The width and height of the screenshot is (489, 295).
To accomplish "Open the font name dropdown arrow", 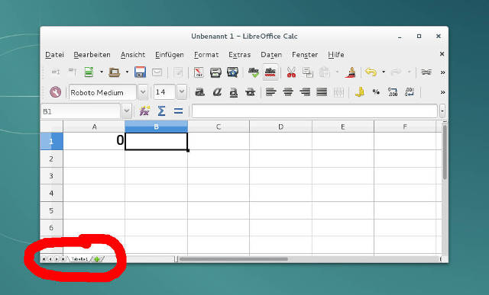I will 143,92.
